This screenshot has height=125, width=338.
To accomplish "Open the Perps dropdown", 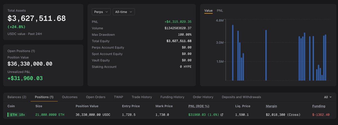I will click(101, 12).
